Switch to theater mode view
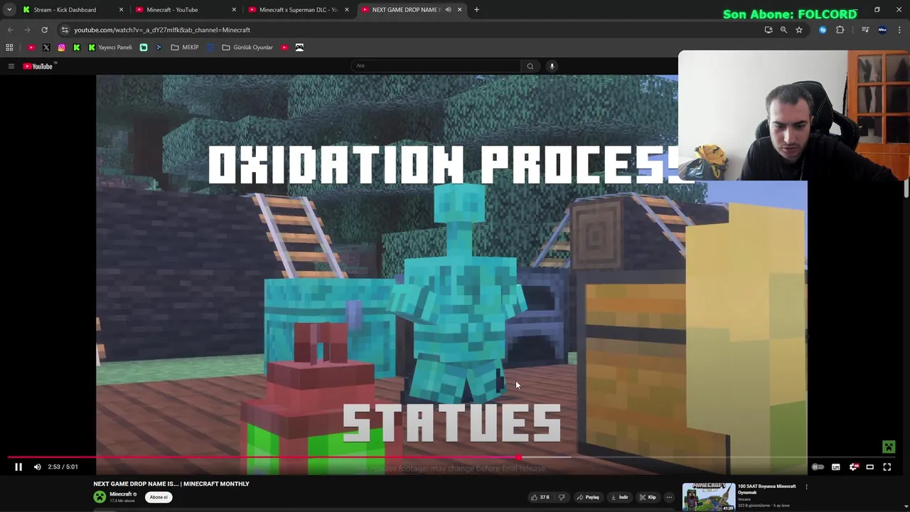The image size is (910, 512). point(870,467)
